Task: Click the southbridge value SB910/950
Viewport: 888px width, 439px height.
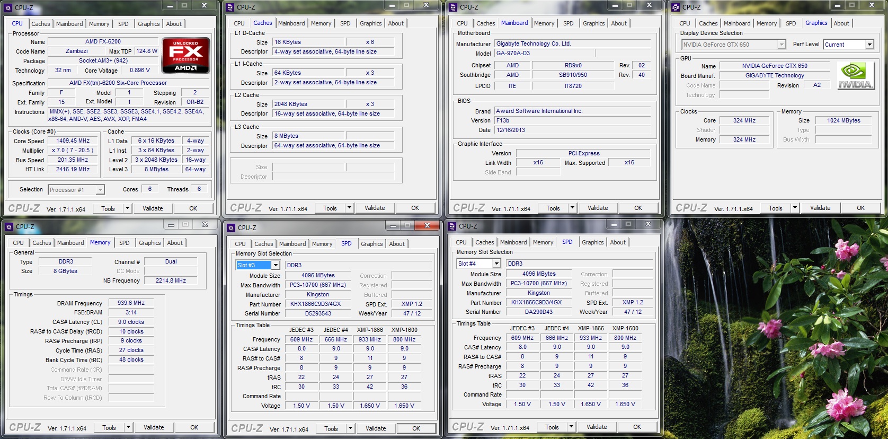Action: click(573, 75)
